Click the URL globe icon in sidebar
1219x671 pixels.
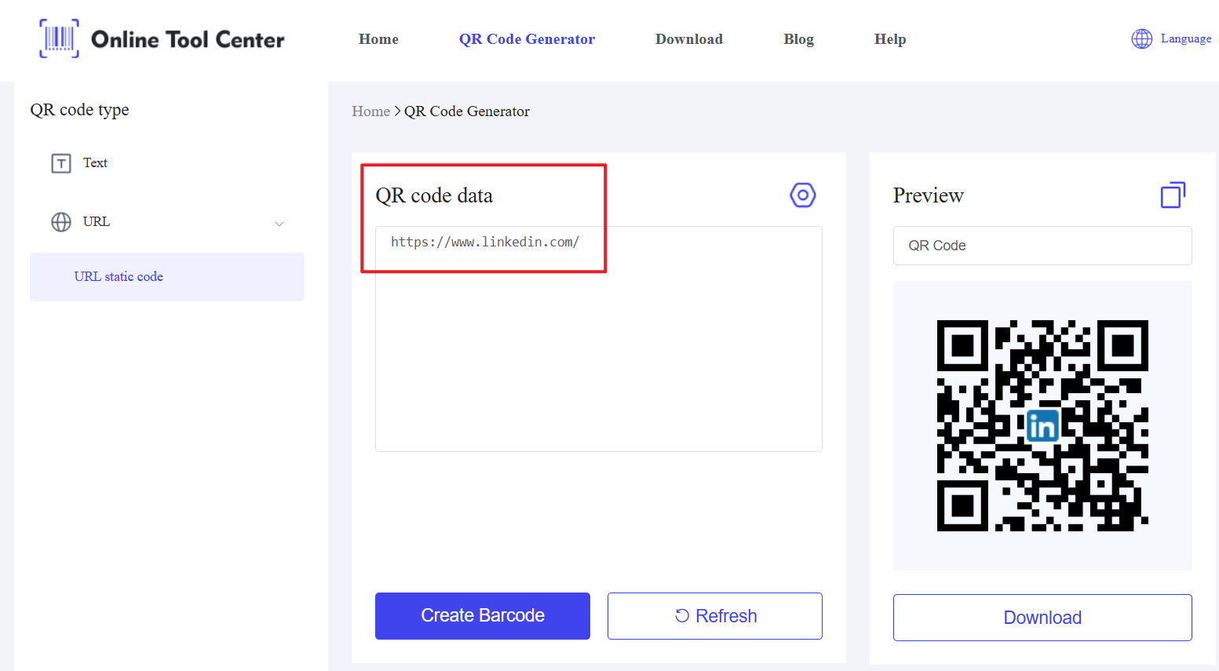(61, 222)
